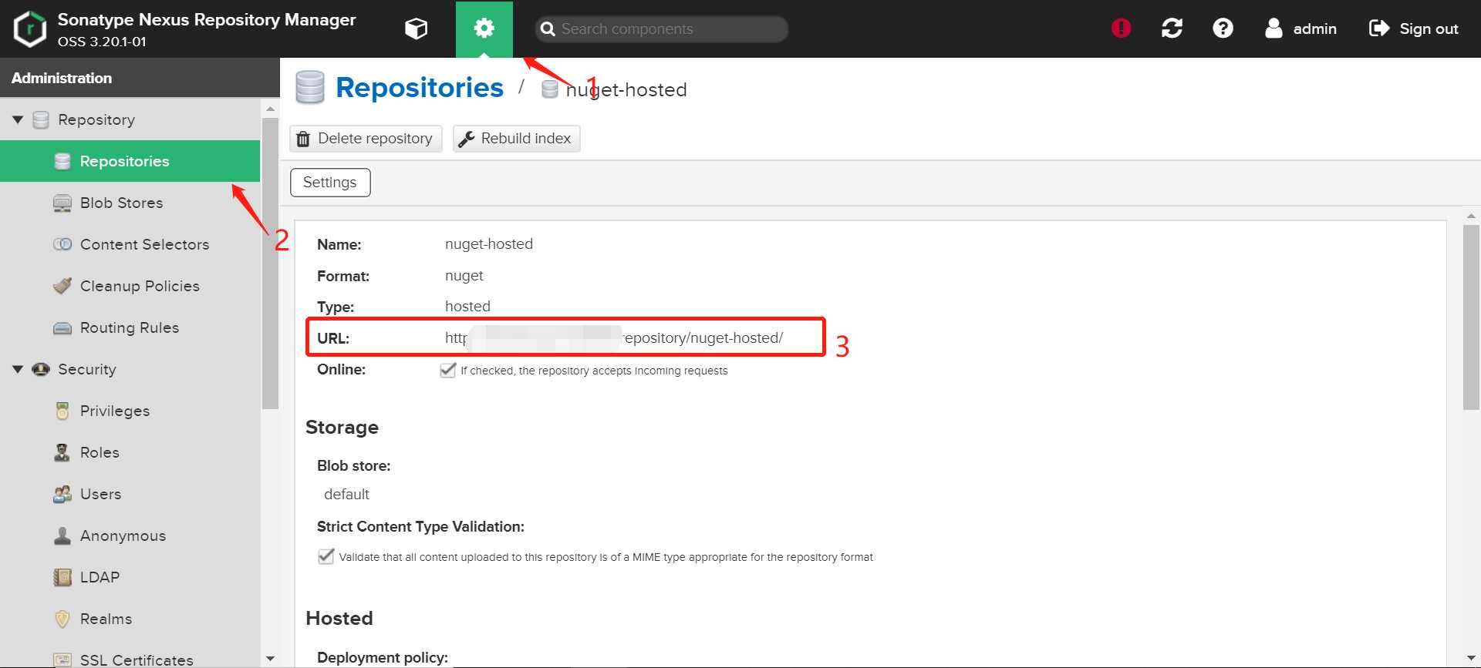Click the Cleanup Policies broom icon
Screen dimensions: 1481x668
(62, 286)
